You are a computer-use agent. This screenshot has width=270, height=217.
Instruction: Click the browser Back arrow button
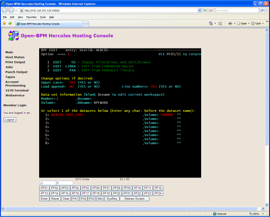[5, 10]
